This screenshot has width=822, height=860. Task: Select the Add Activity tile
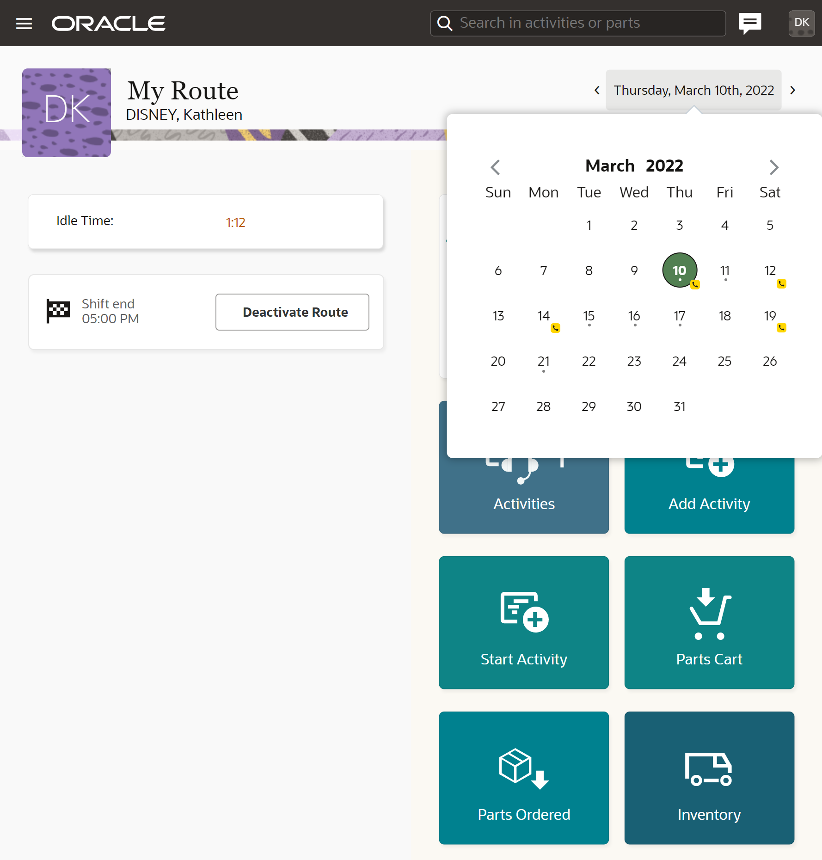point(709,490)
